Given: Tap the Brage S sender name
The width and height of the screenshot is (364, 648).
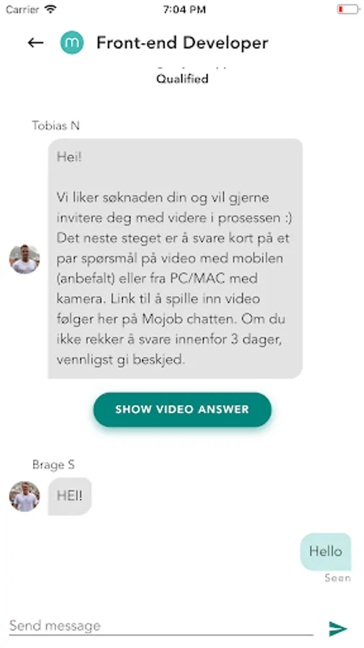Looking at the screenshot, I should click(53, 465).
